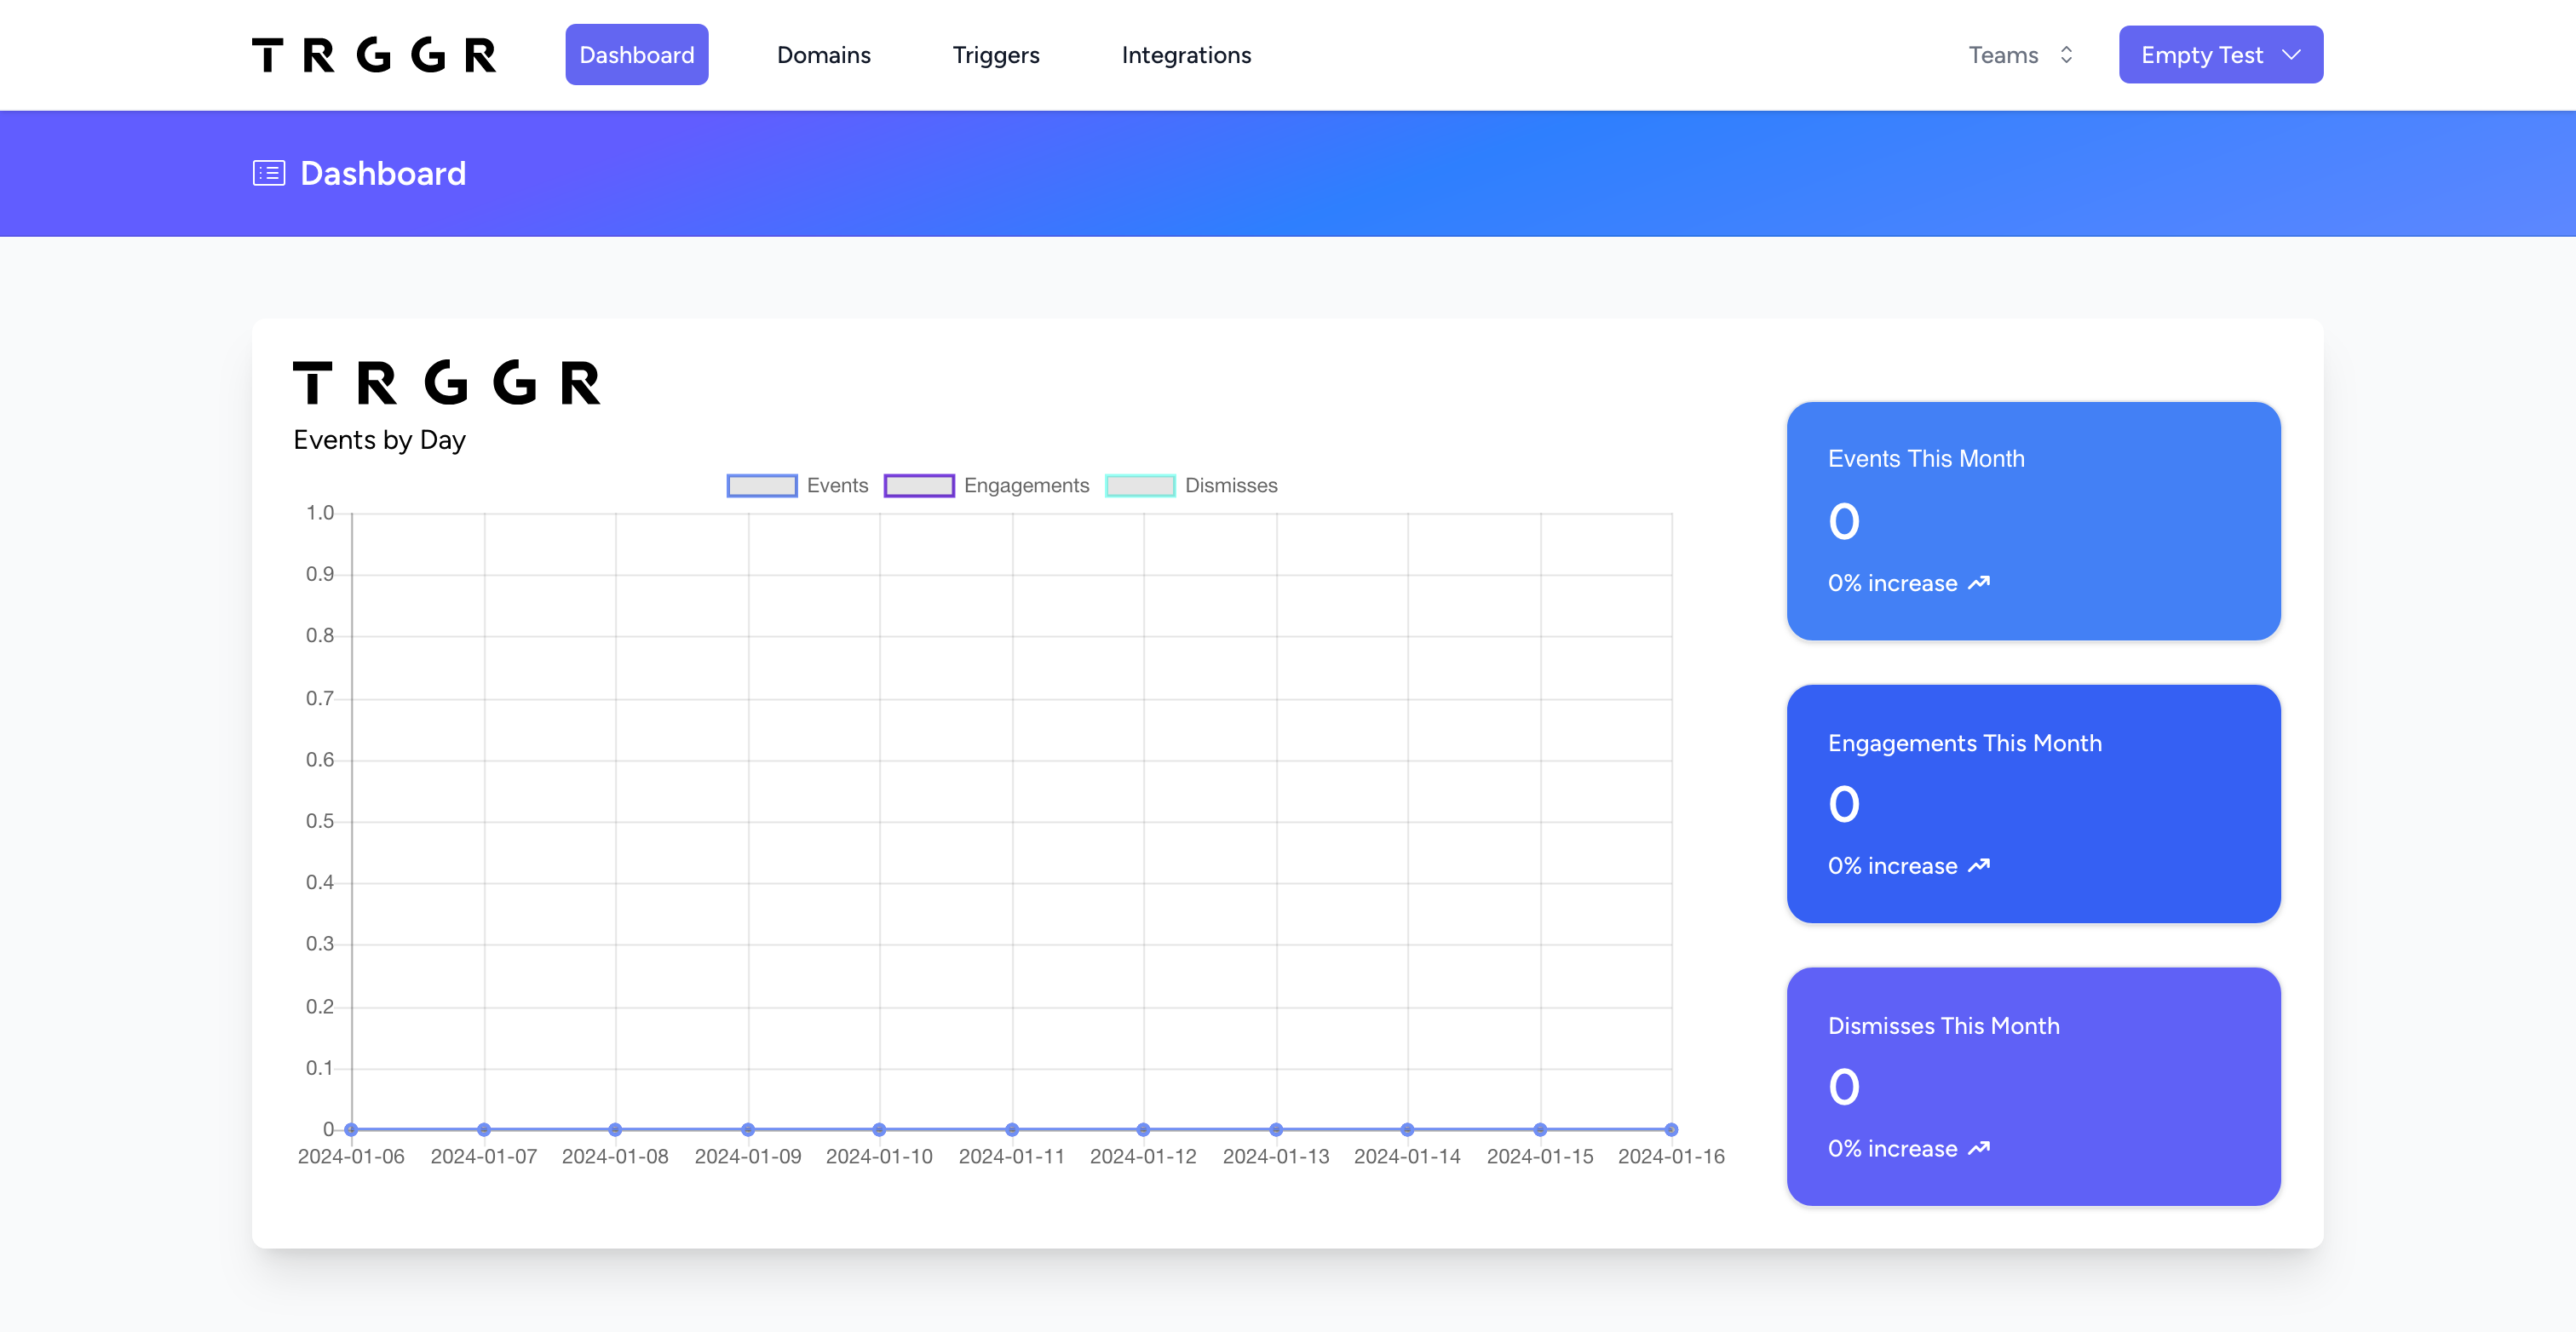Open the Teams selector dropdown
The width and height of the screenshot is (2576, 1332).
coord(2021,55)
